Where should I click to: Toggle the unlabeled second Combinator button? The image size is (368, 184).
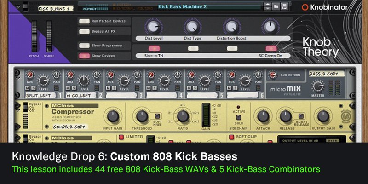point(193,48)
